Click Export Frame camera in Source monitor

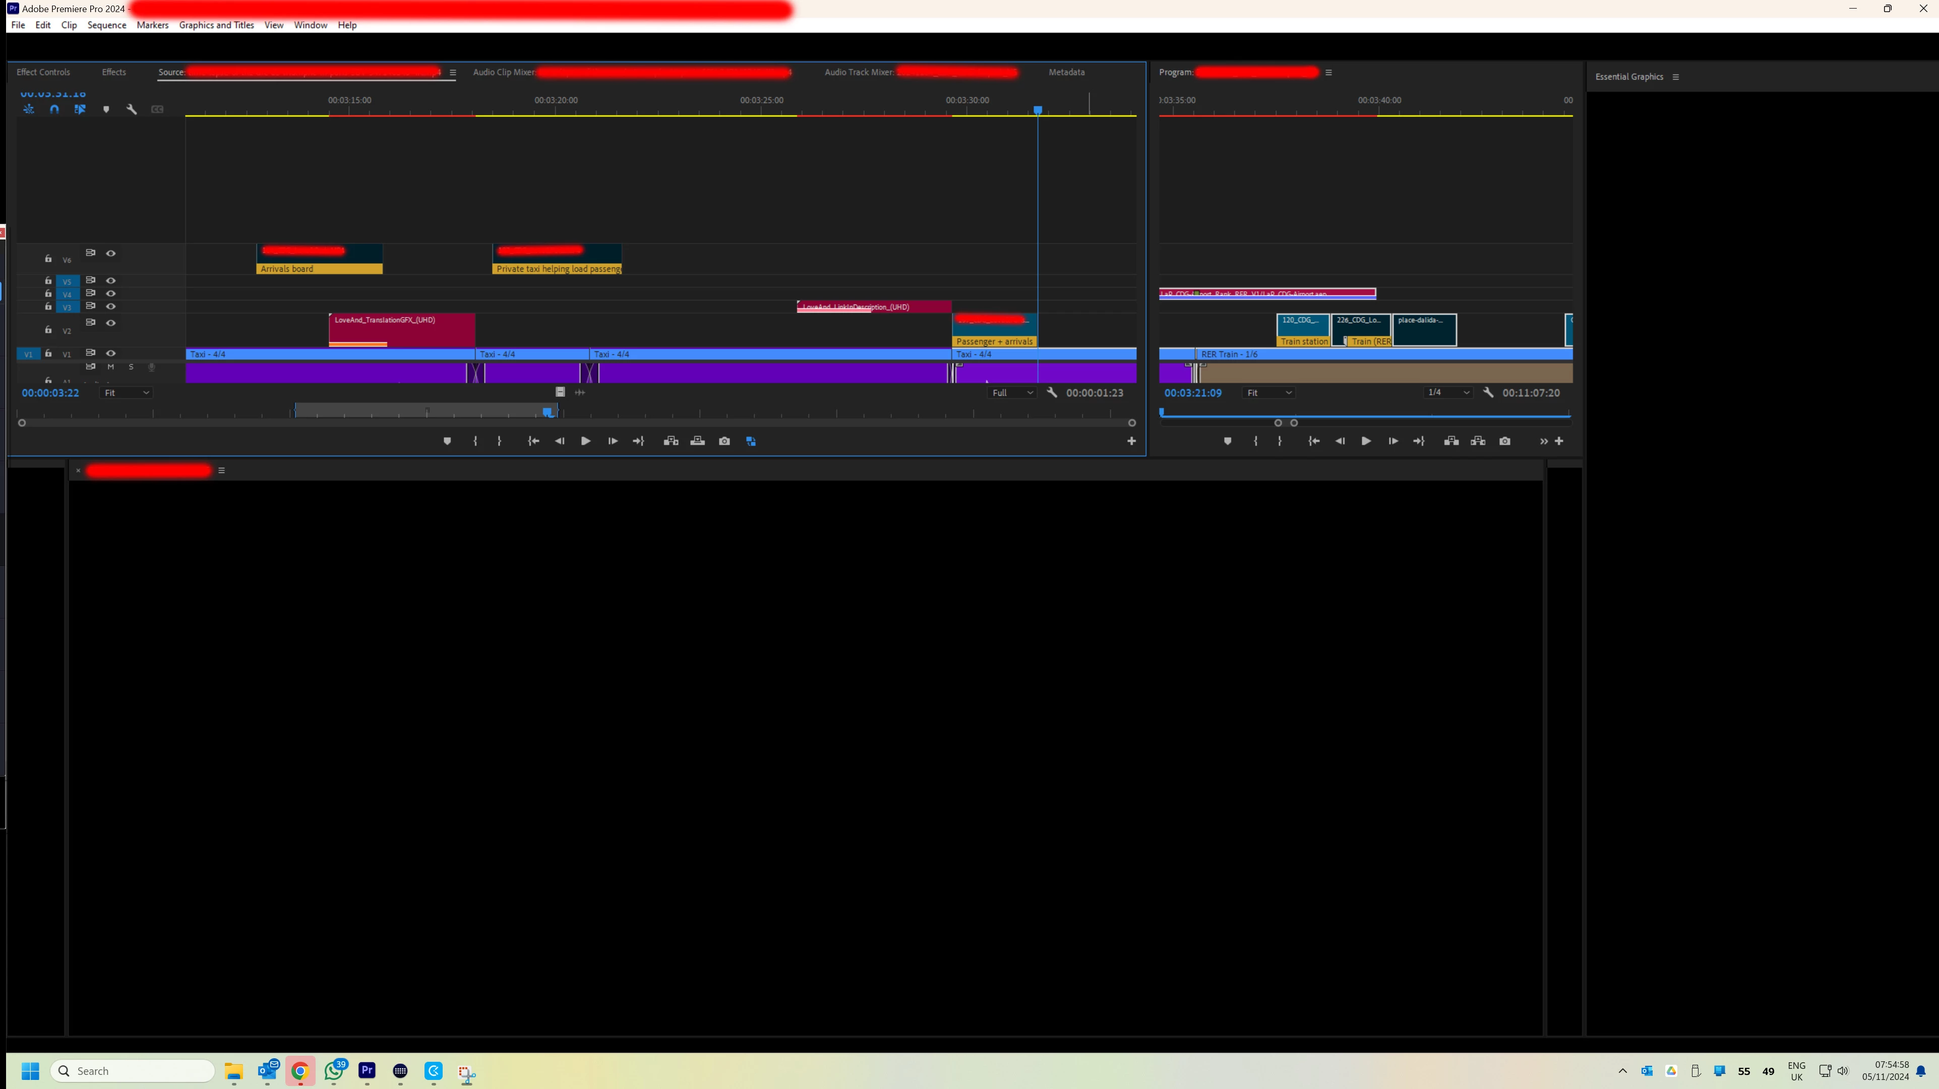pyautogui.click(x=724, y=441)
